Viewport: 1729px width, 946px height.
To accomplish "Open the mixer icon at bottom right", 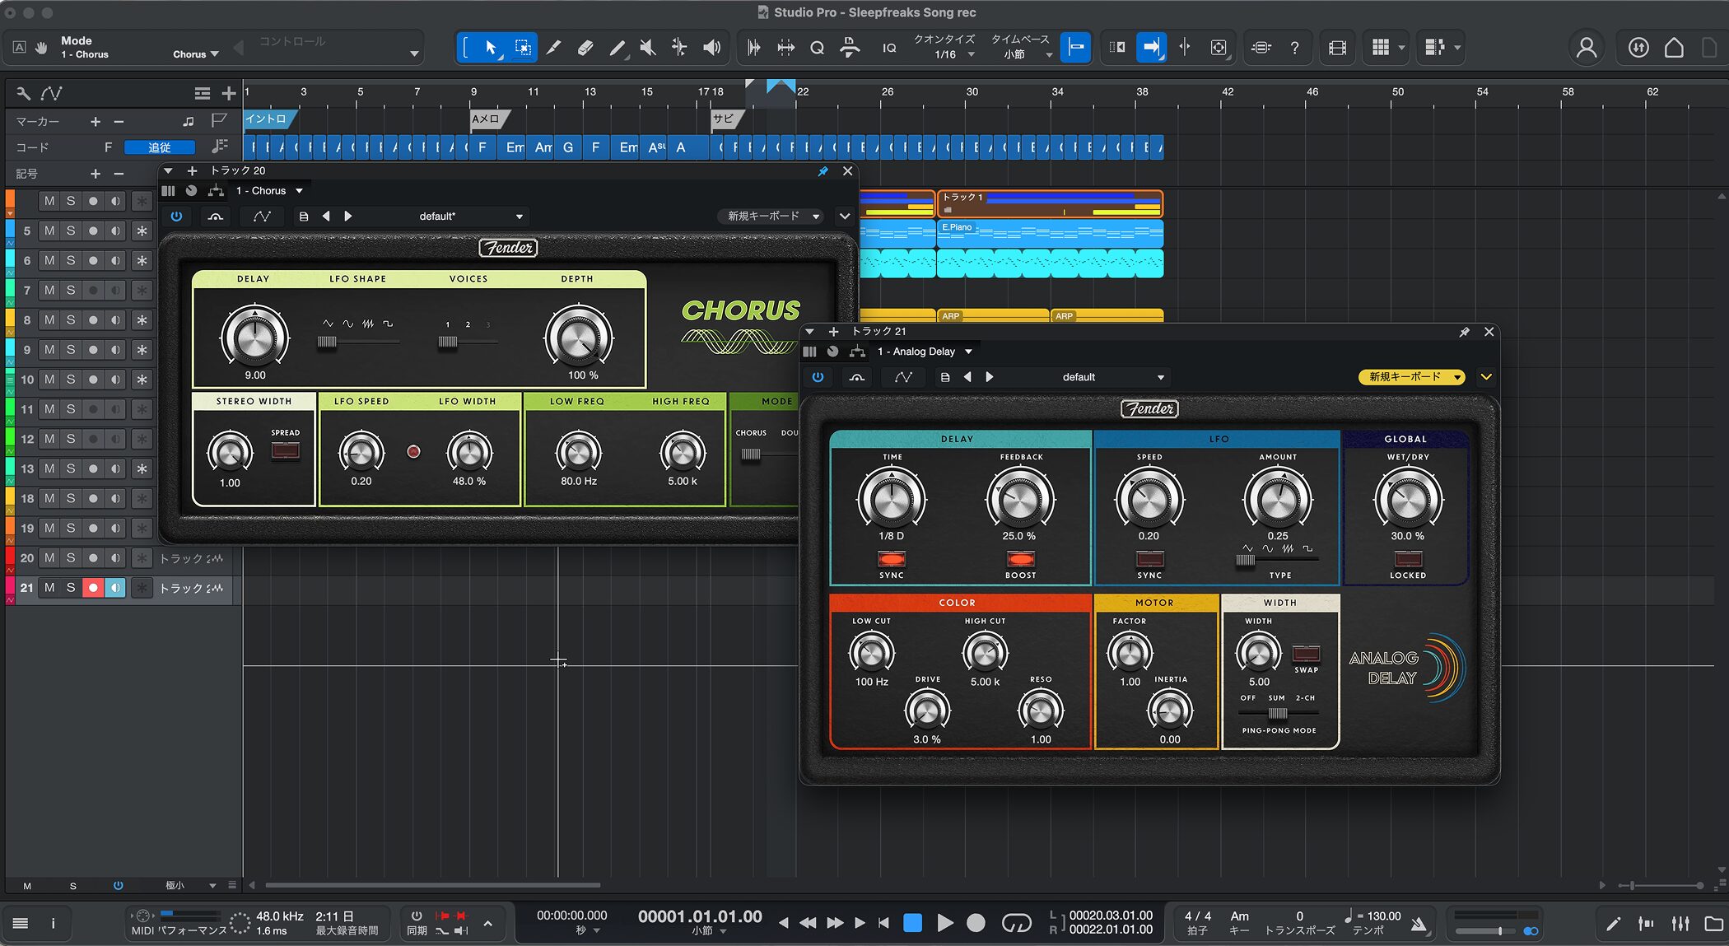I will point(1680,924).
